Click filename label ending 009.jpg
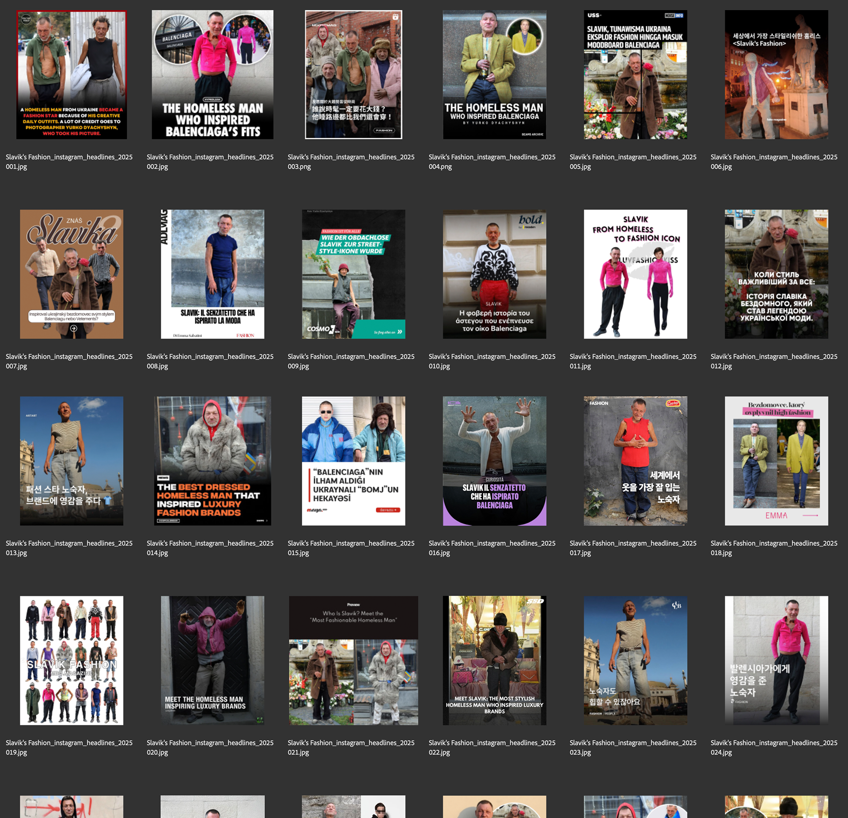Image resolution: width=848 pixels, height=818 pixels. (x=351, y=361)
